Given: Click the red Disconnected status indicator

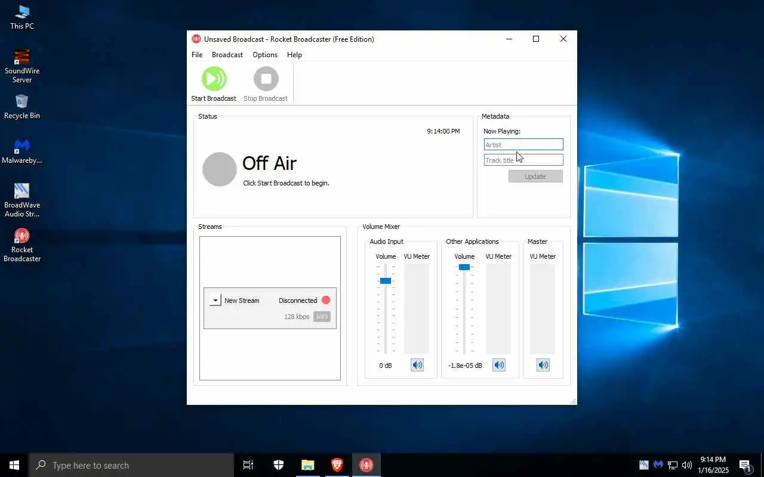Looking at the screenshot, I should [326, 300].
